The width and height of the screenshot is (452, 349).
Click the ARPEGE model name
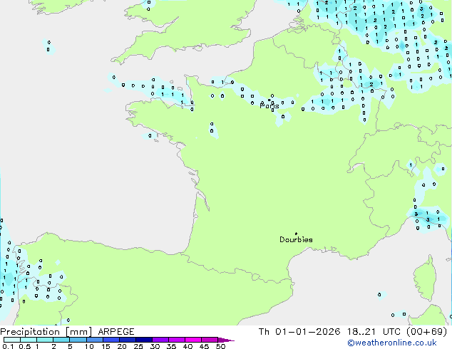click(x=116, y=332)
